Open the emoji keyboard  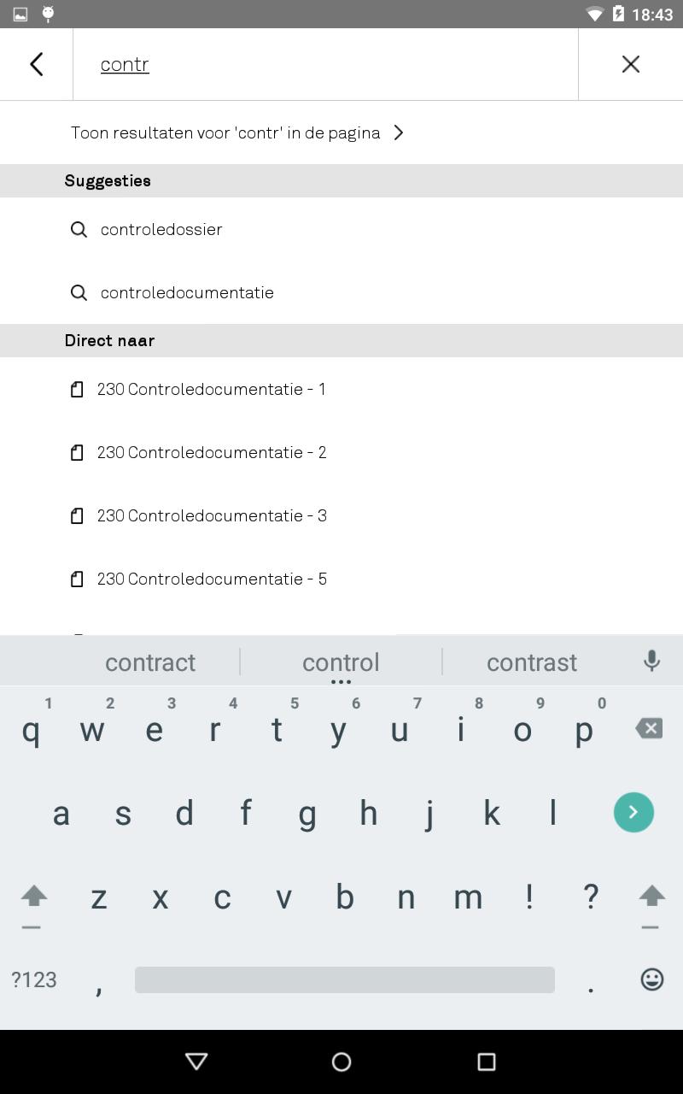coord(652,979)
